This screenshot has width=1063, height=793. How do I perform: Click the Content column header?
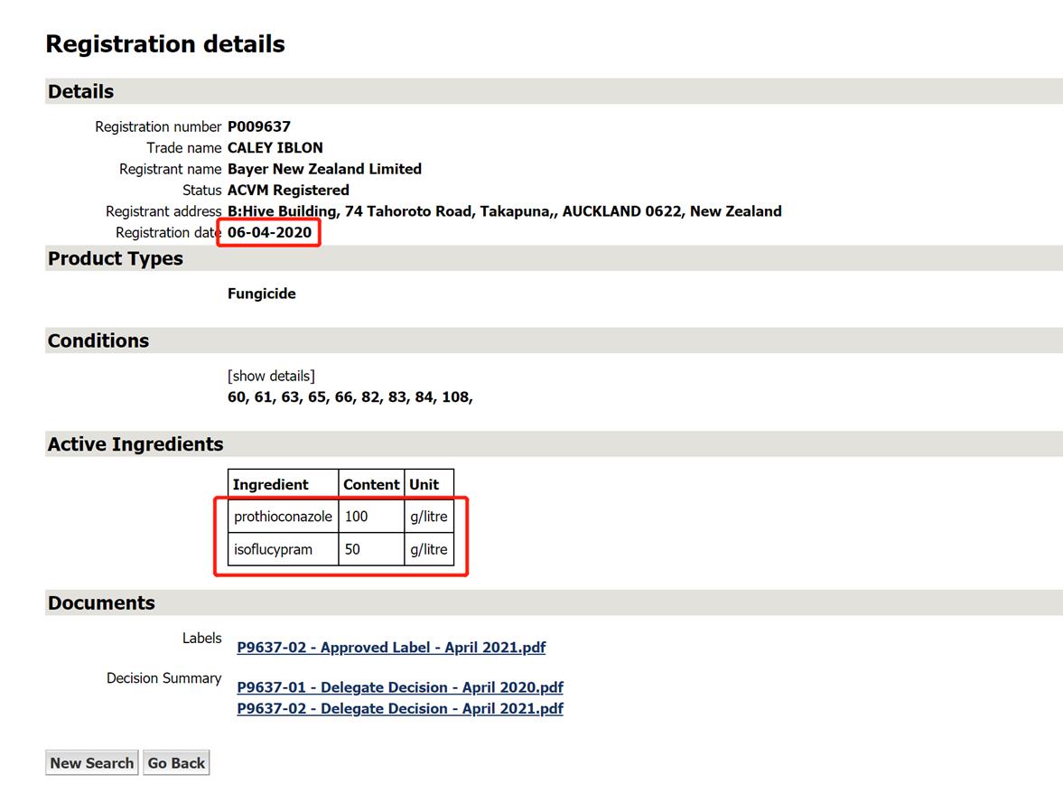[371, 485]
